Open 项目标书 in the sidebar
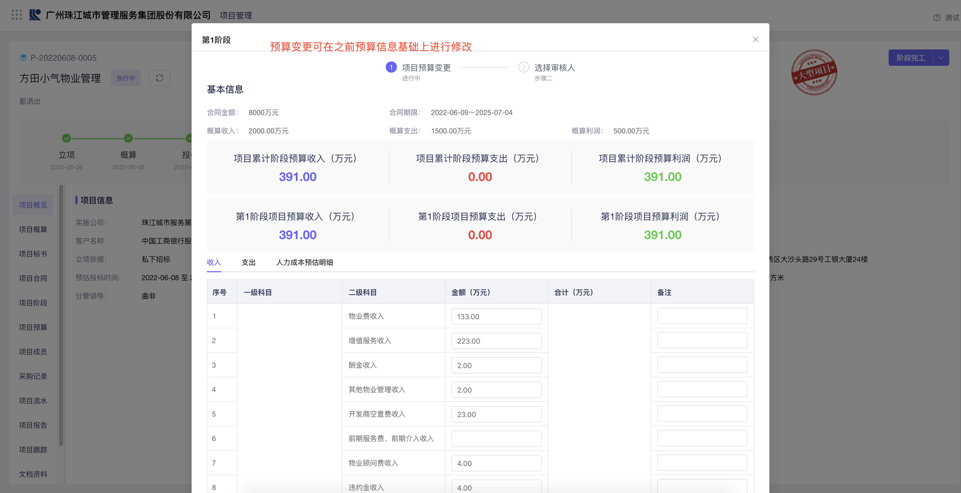The width and height of the screenshot is (961, 493). point(33,253)
